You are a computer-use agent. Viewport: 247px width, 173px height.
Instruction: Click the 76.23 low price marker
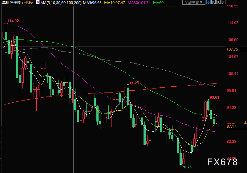coord(187,167)
